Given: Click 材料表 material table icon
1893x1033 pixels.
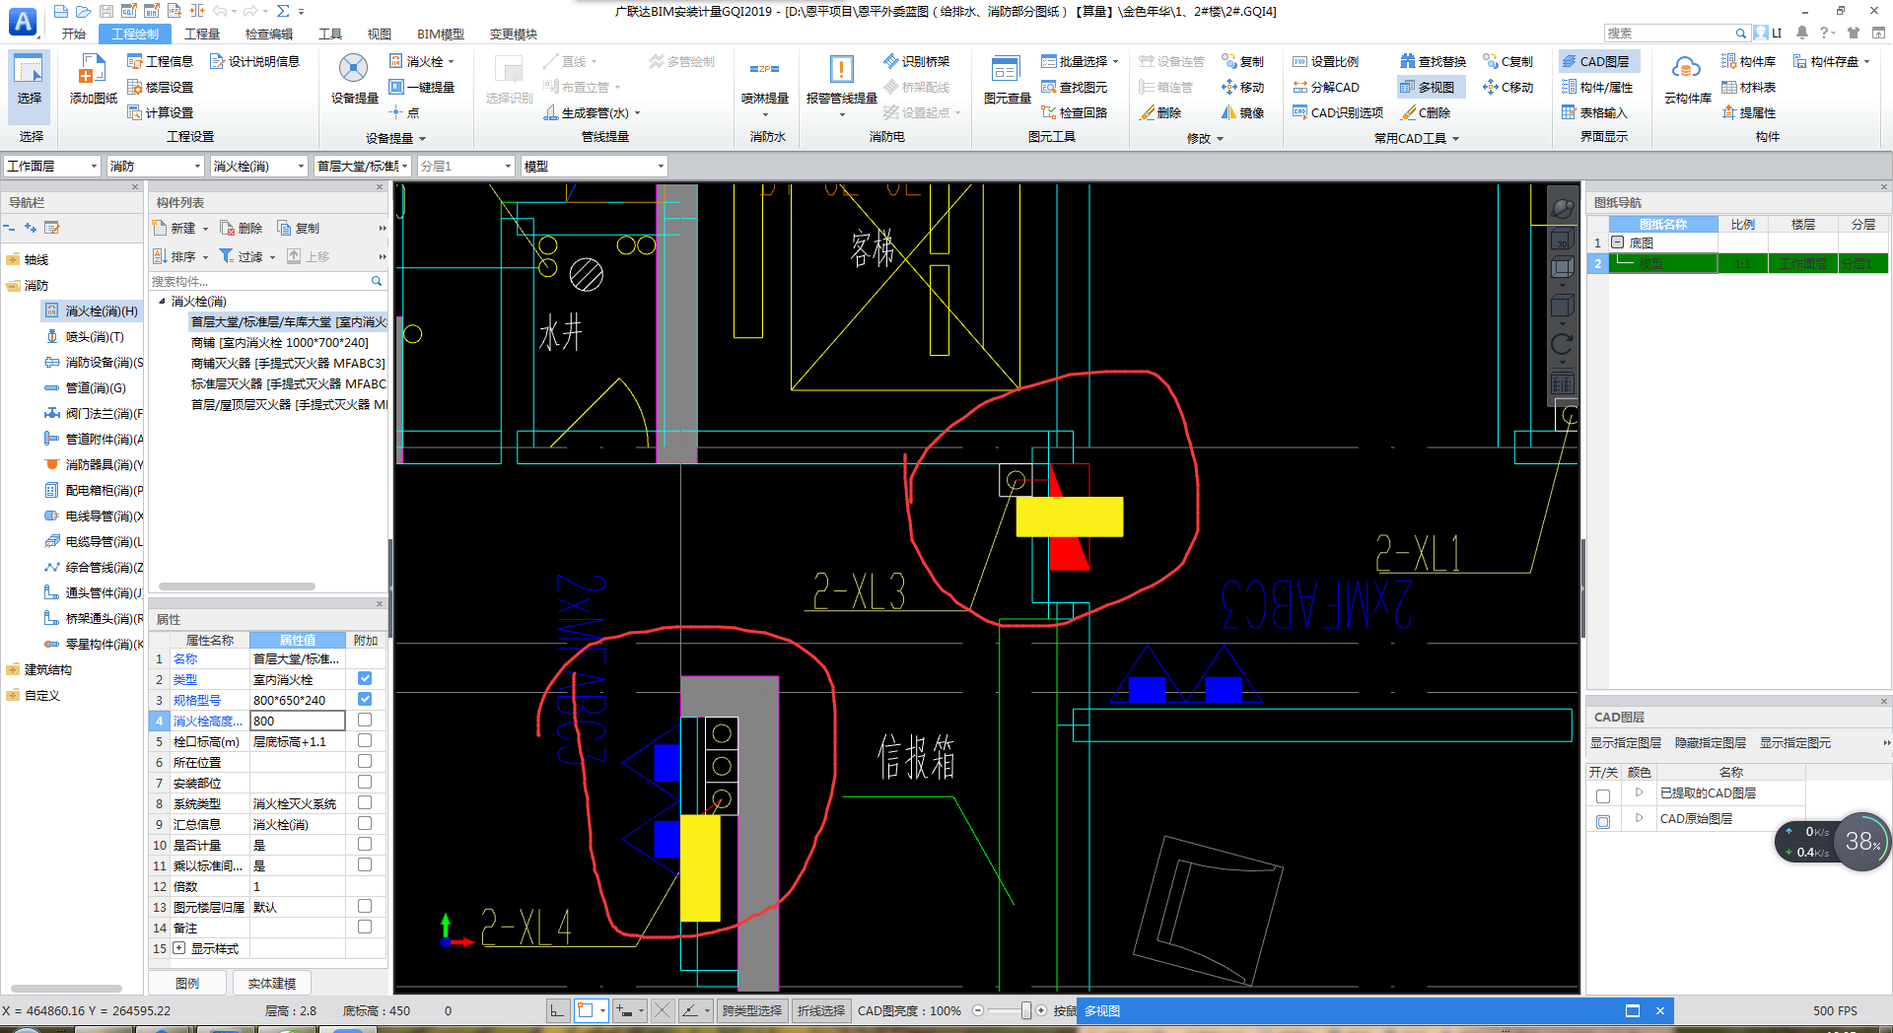Looking at the screenshot, I should (1748, 87).
